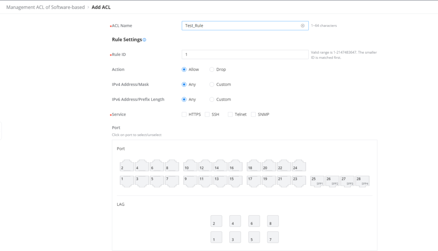The image size is (438, 251).
Task: Select port 11 icon in the Port panel
Action: 205,181
